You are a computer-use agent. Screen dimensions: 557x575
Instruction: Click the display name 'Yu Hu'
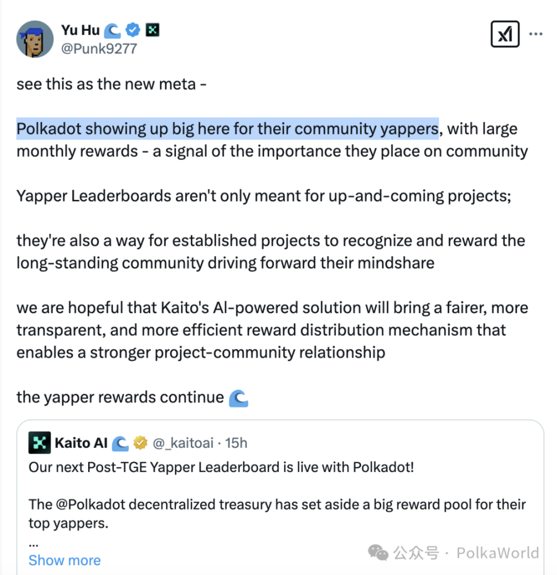(x=79, y=30)
